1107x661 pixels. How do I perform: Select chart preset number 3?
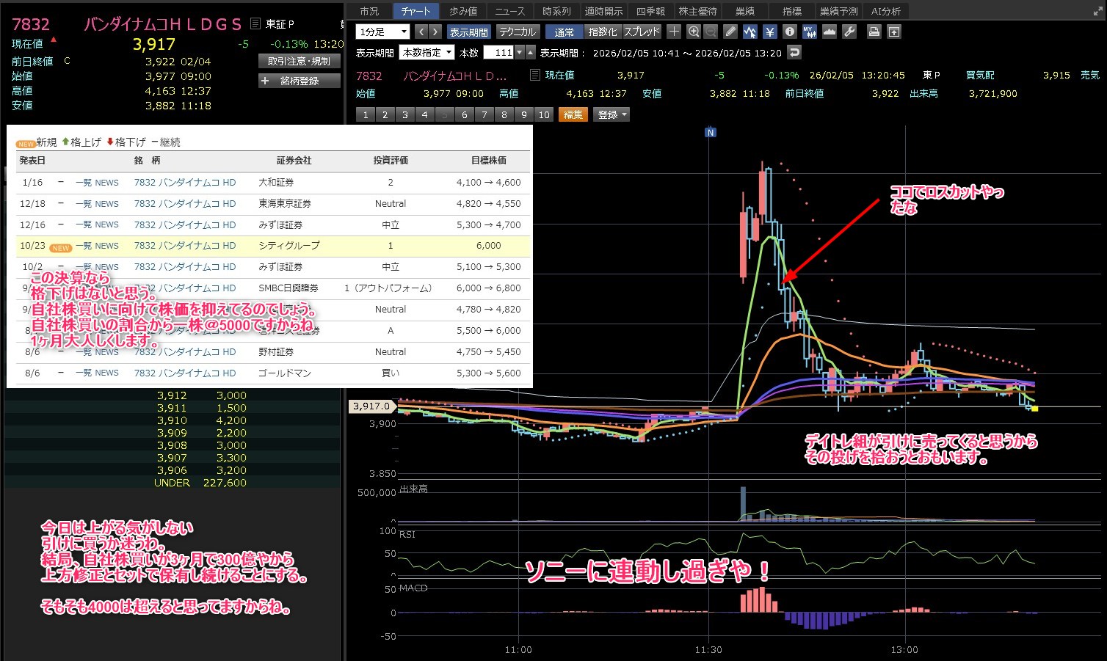click(404, 114)
